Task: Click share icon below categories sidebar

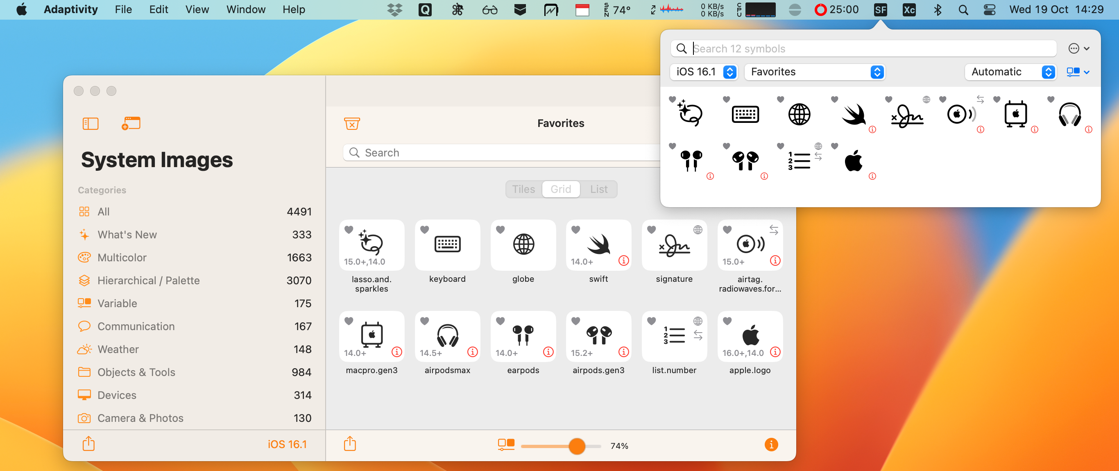Action: (88, 444)
